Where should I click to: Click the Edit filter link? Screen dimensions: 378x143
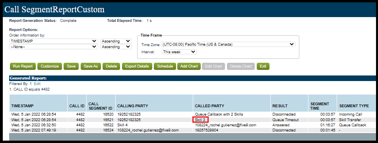37,84
